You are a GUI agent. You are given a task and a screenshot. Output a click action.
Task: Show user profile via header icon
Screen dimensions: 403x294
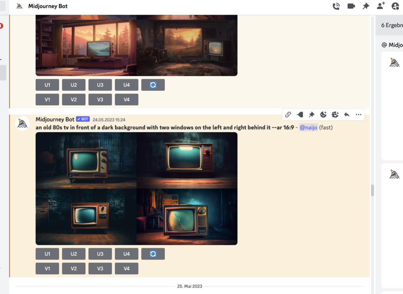click(x=395, y=6)
